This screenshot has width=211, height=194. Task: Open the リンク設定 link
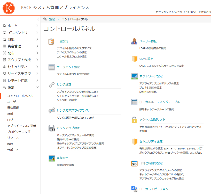(64, 84)
